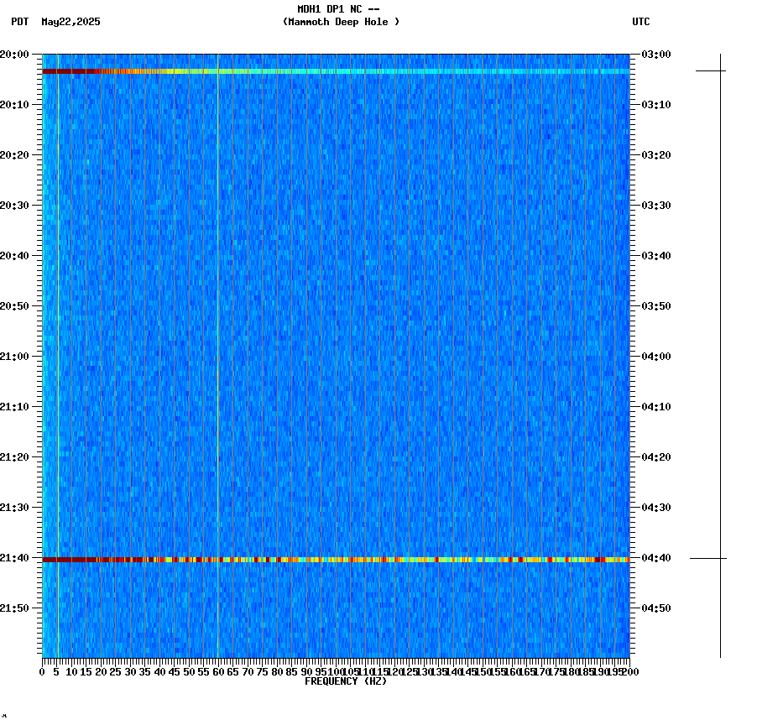Screen dimensions: 757x725
Task: Select the red event stripe at 21:40
Action: pos(252,558)
